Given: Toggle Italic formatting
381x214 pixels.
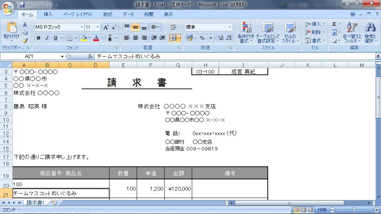Looking at the screenshot, I should click(47, 38).
